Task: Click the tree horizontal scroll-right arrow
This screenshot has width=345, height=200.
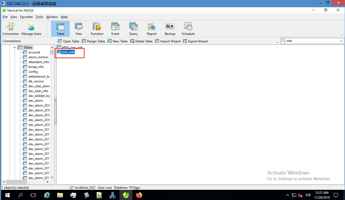Action: pos(48,182)
